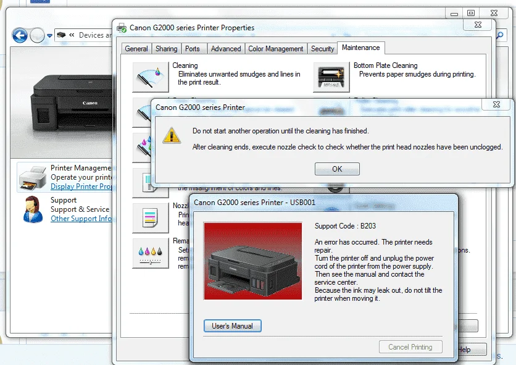Click OK in the cleaning warning dialog
The height and width of the screenshot is (365, 516).
point(337,169)
